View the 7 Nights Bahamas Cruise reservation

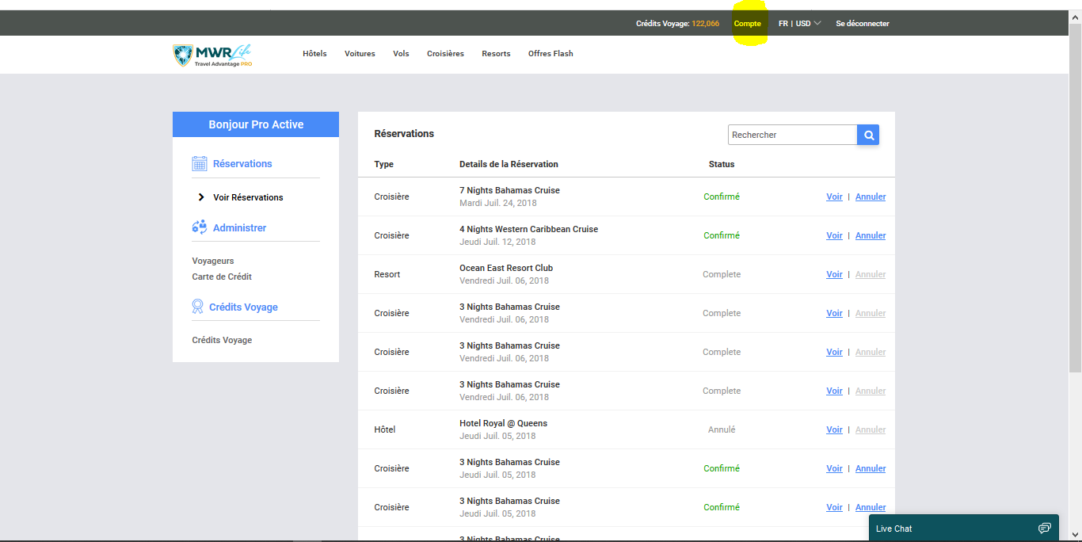tap(834, 197)
